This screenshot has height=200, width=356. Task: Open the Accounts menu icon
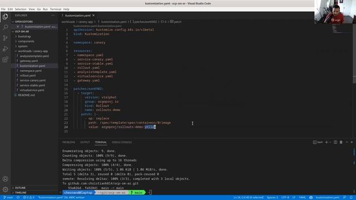(5, 179)
